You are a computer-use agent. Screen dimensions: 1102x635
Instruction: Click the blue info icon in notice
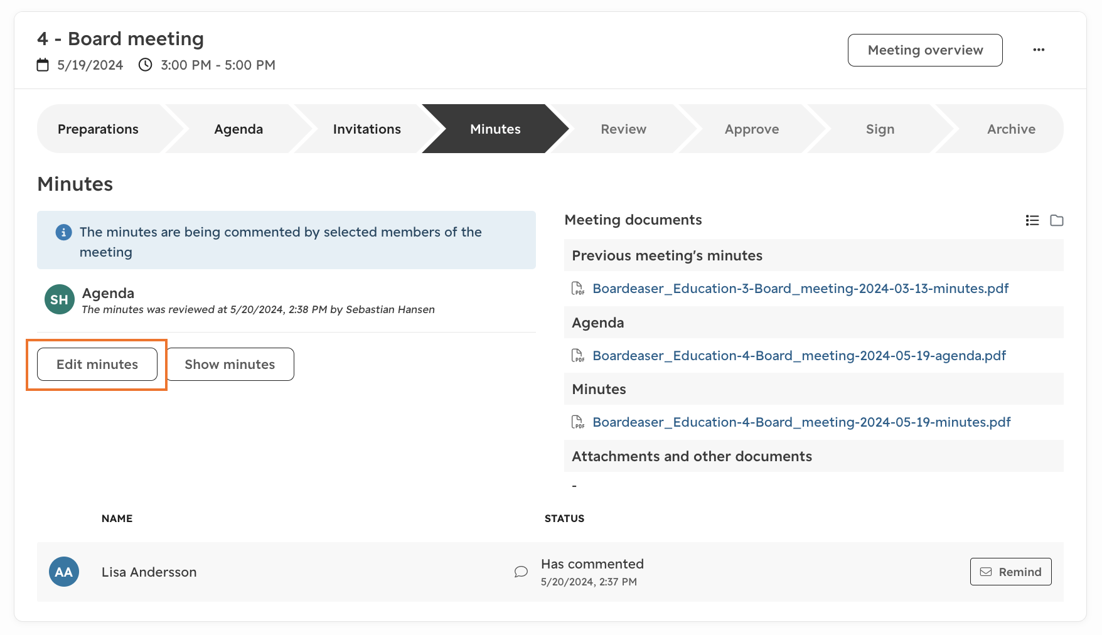click(63, 232)
